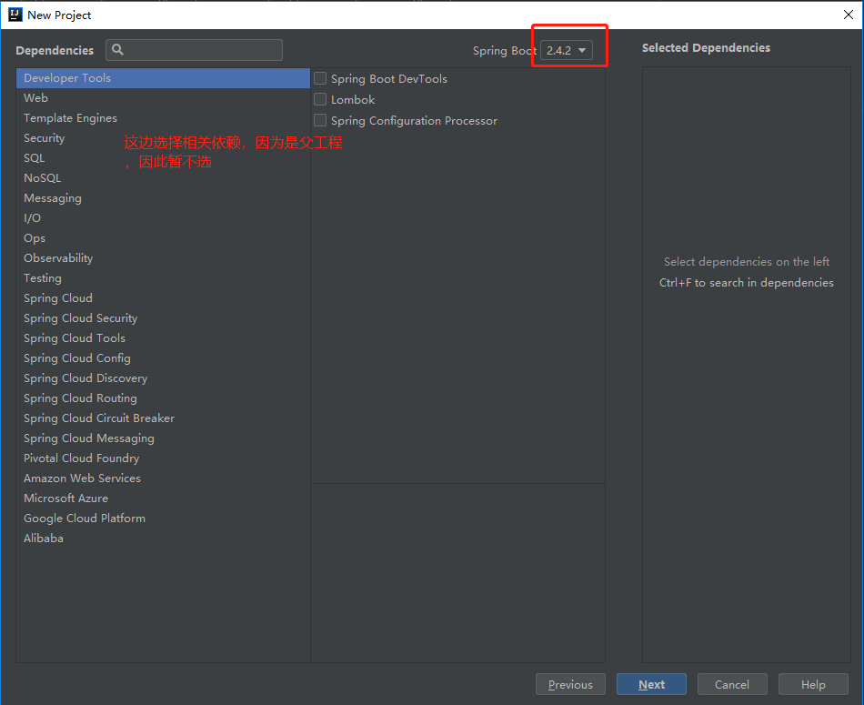Screen dimensions: 864x705
Task: Open Spring Cloud Config category
Action: 163,358
